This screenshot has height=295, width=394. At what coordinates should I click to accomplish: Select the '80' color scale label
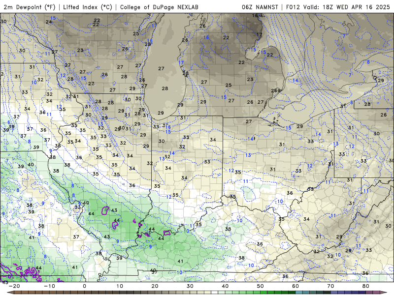point(366,286)
